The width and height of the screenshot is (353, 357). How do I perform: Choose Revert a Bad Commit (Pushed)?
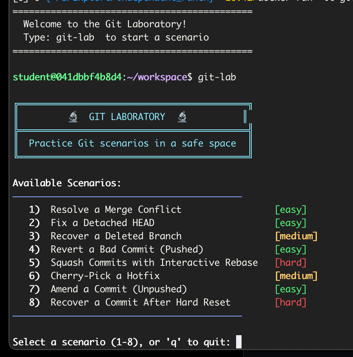[x=127, y=249]
